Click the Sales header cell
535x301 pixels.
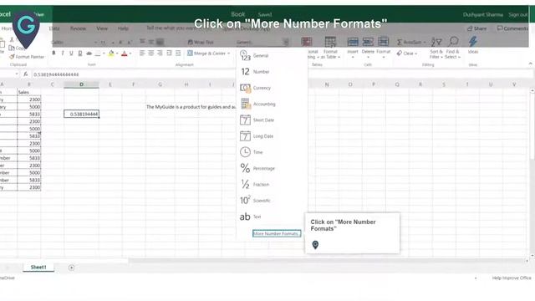(29, 92)
